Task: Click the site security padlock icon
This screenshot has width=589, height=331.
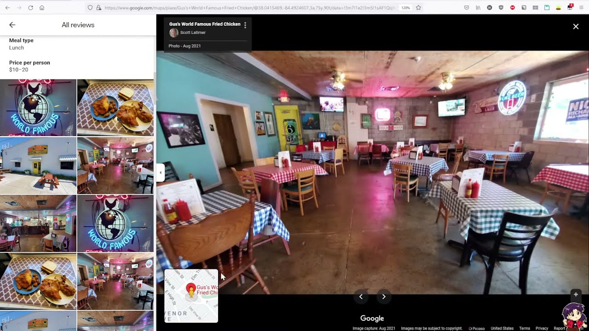Action: point(98,8)
